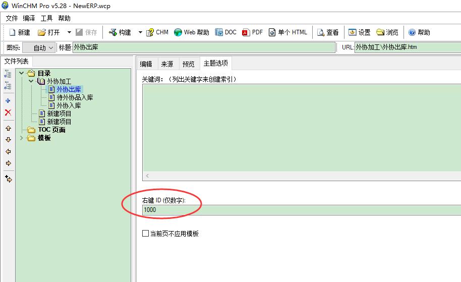This screenshot has width=461, height=282.
Task: Click the 右键 ID field containing 1000
Action: [302, 210]
